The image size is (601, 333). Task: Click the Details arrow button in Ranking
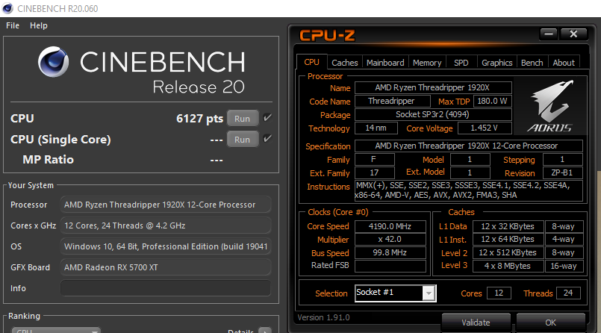coord(265,330)
